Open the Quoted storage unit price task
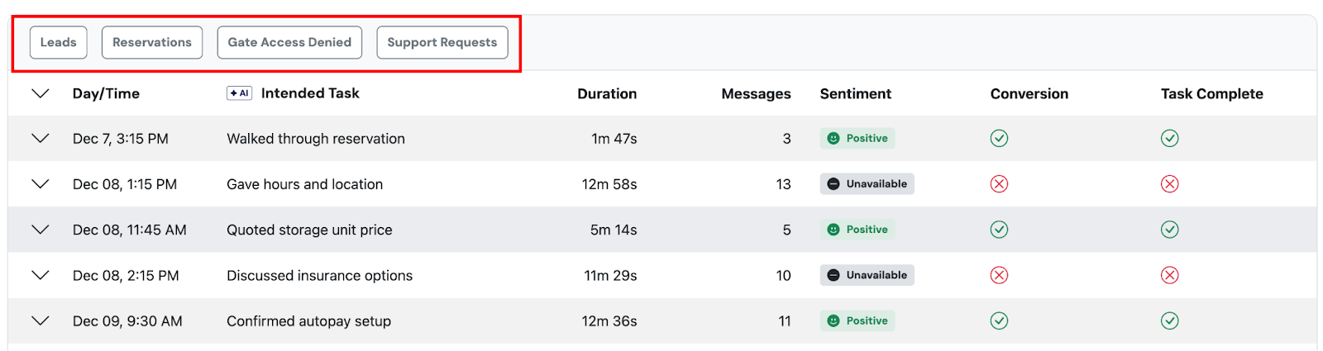The height and width of the screenshot is (351, 1323). (309, 230)
